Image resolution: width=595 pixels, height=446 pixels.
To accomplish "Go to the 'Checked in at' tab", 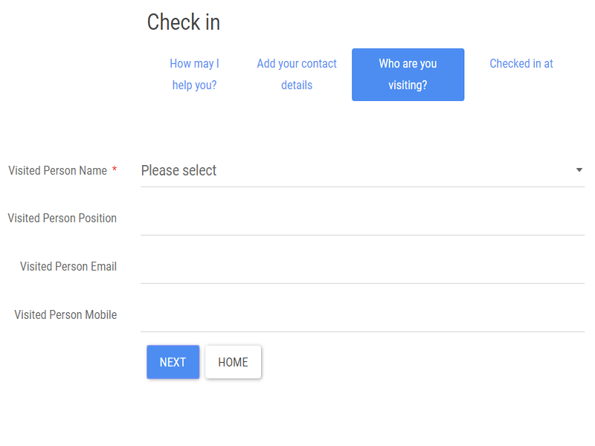I will click(521, 64).
